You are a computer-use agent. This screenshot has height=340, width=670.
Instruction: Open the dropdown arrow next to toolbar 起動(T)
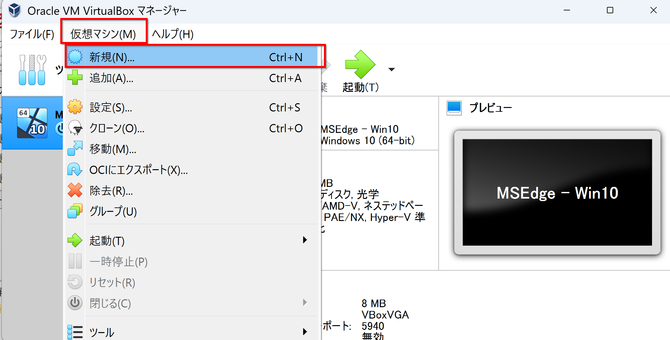391,69
